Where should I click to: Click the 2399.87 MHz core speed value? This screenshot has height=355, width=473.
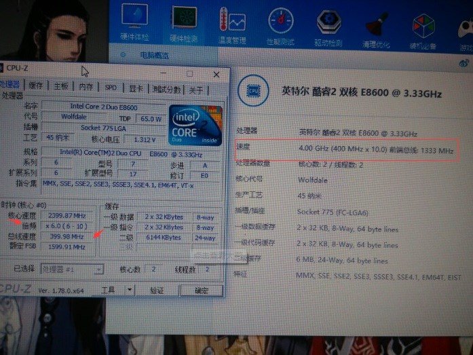coord(67,216)
